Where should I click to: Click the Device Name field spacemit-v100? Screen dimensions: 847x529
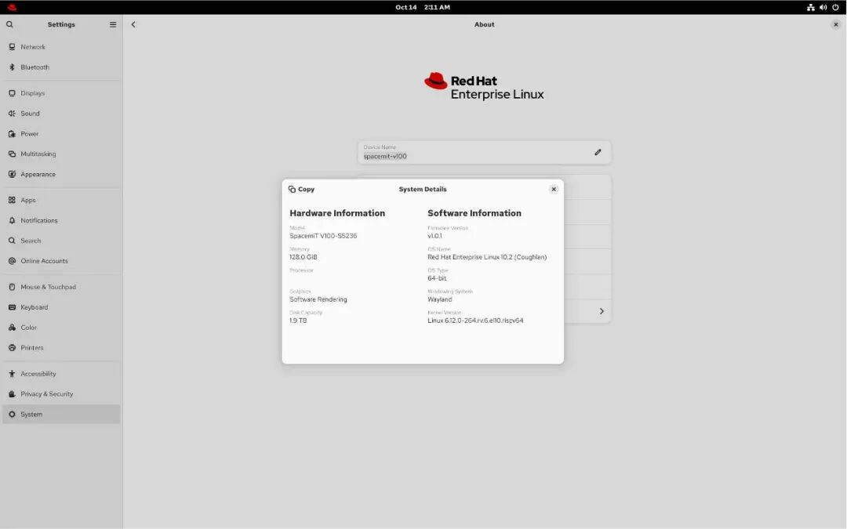[x=484, y=152]
